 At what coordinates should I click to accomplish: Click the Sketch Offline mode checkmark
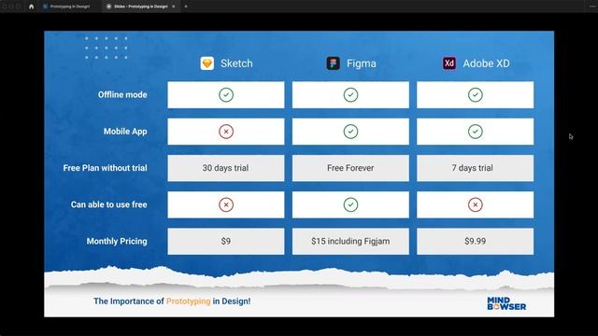[x=226, y=95]
